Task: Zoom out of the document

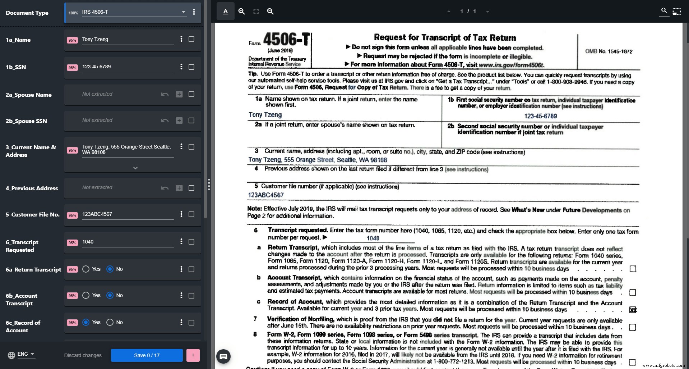Action: pyautogui.click(x=270, y=11)
